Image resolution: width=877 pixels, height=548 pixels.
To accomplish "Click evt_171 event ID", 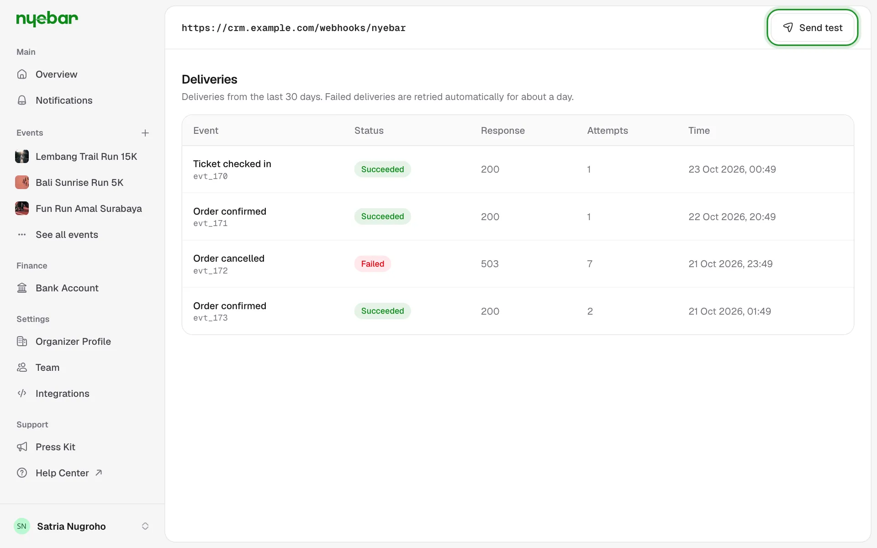I will pos(210,223).
